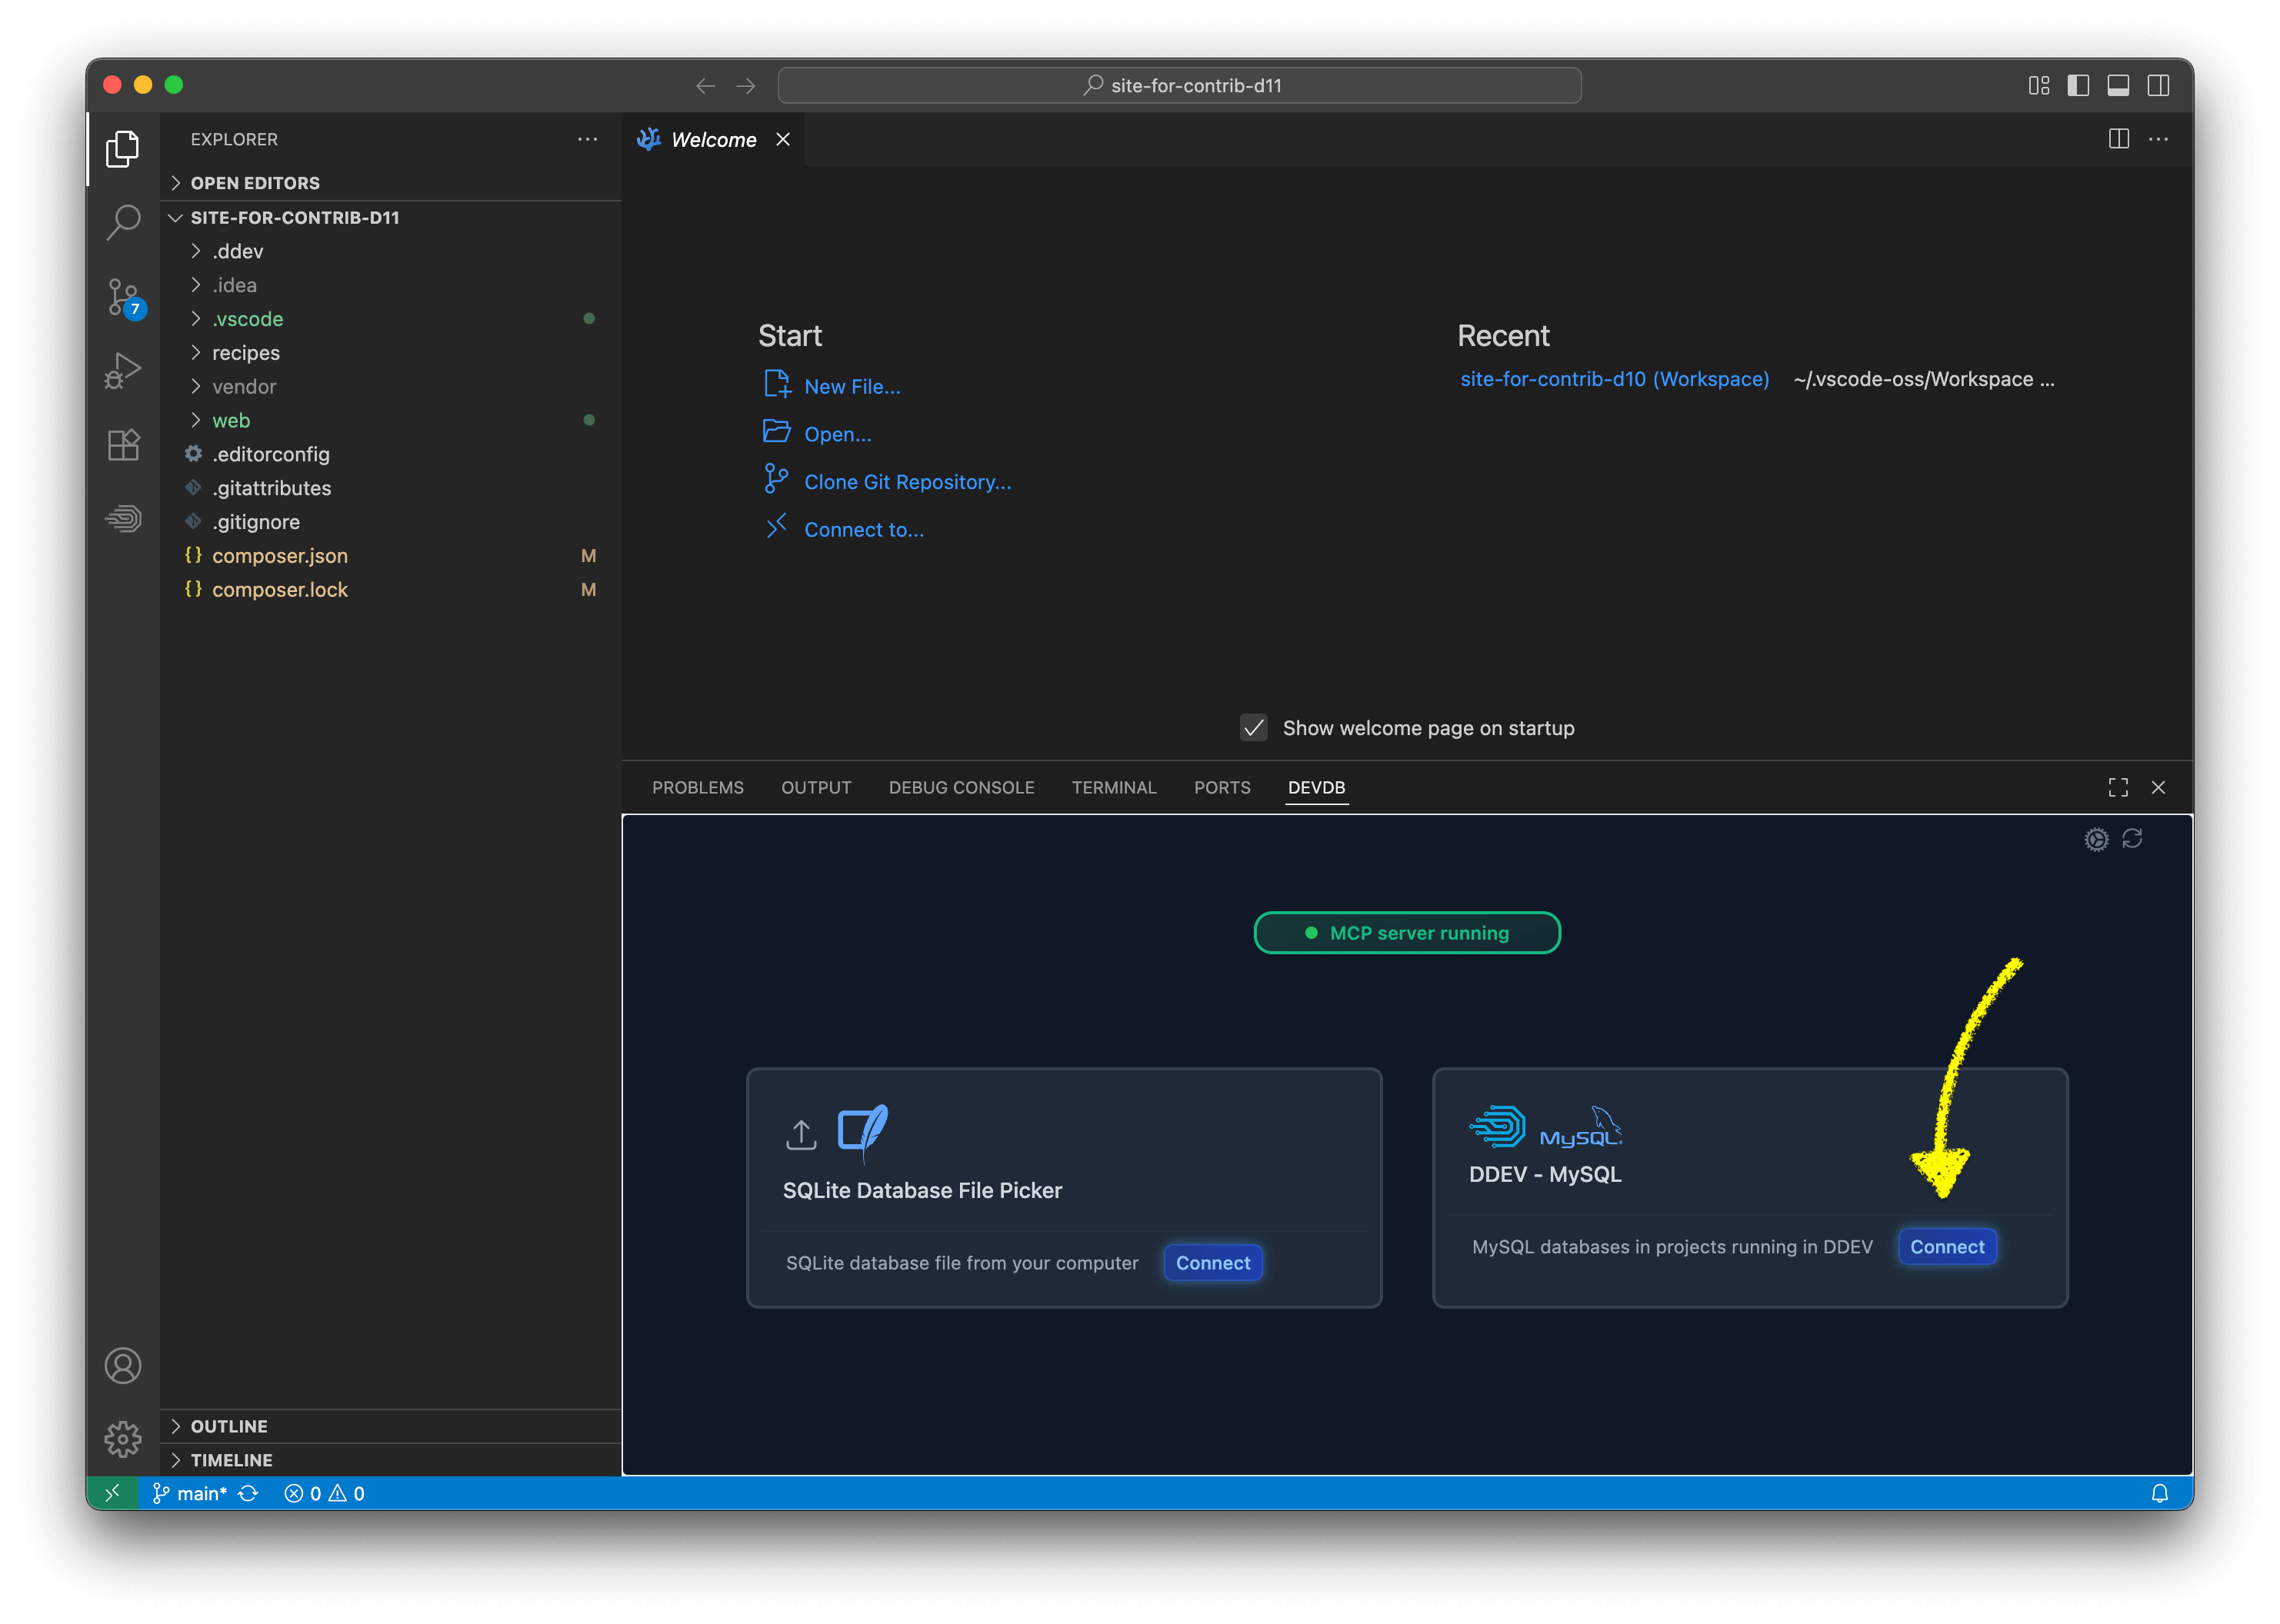Click the DevDb settings gear icon
Screen dimensions: 2280x1624
[2096, 839]
